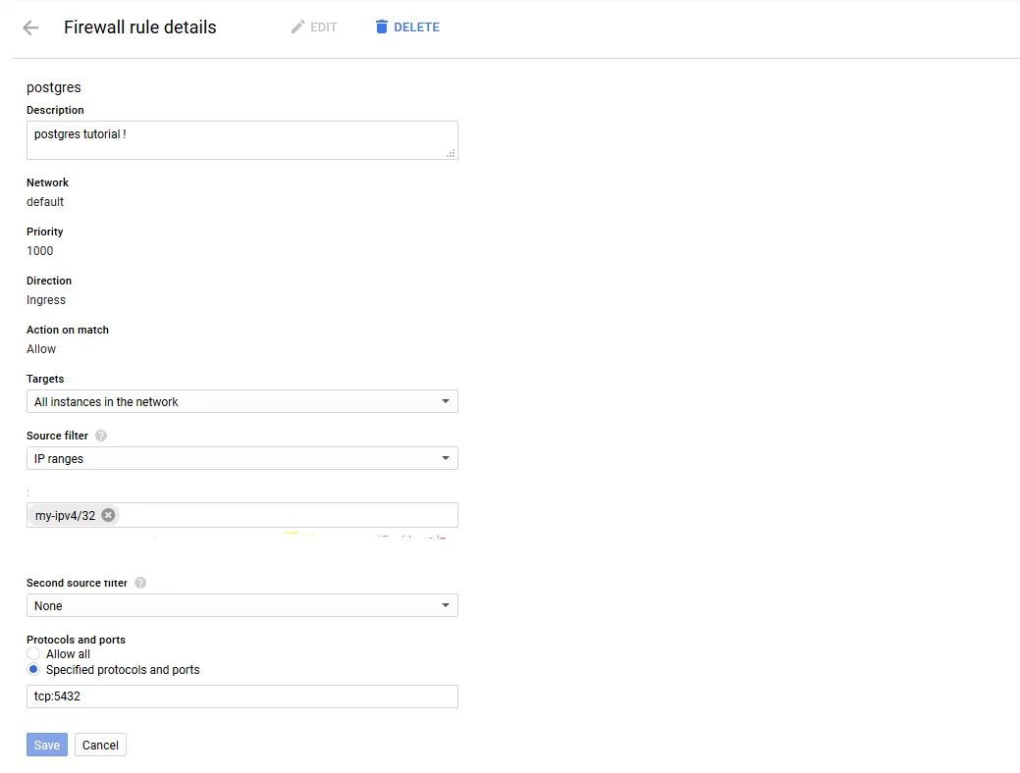1020x773 pixels.
Task: Click the tcp:5432 ports input field
Action: [x=242, y=696]
